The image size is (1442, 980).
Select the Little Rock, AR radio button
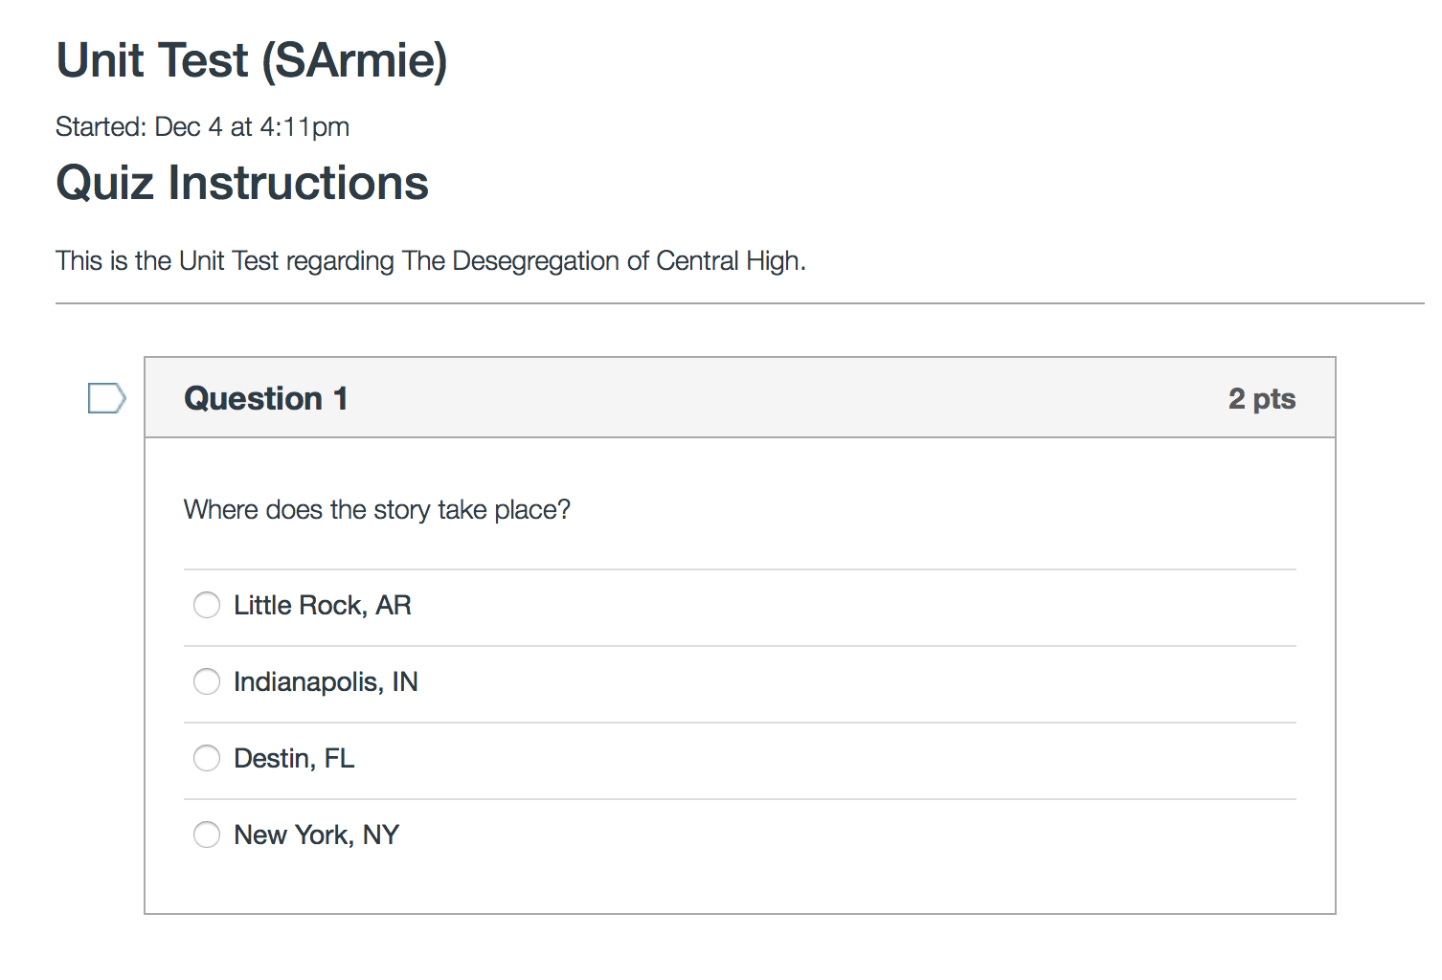(207, 605)
